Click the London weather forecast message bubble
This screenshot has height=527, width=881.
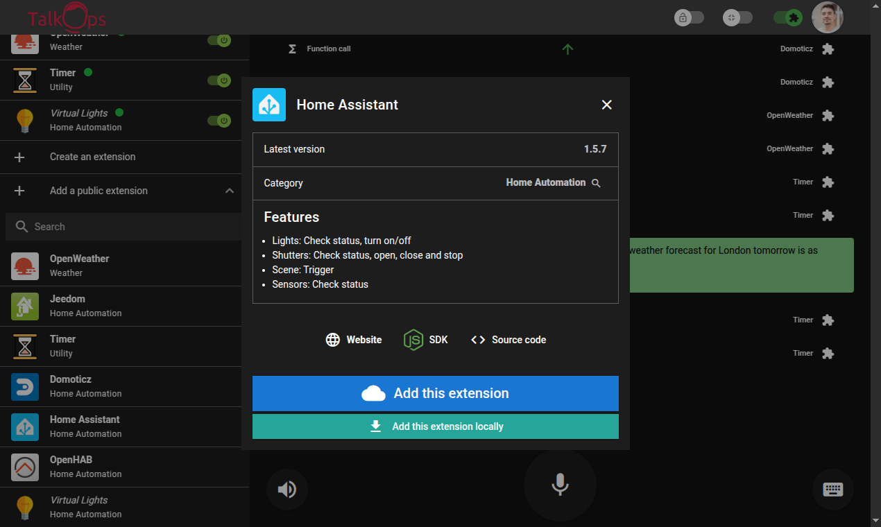tap(742, 265)
